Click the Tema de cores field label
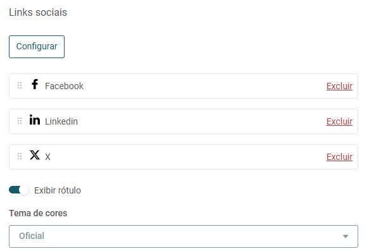Viewport: 369px width, 251px height. 38,213
